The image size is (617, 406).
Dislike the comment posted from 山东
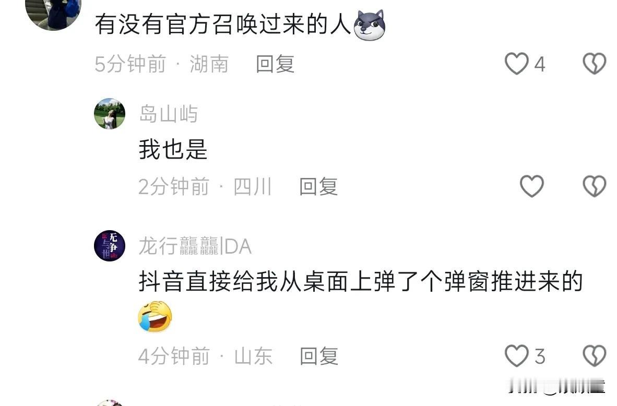point(594,356)
